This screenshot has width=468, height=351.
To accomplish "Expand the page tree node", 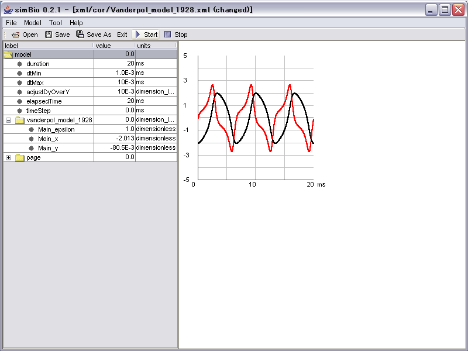I will pyautogui.click(x=8, y=157).
